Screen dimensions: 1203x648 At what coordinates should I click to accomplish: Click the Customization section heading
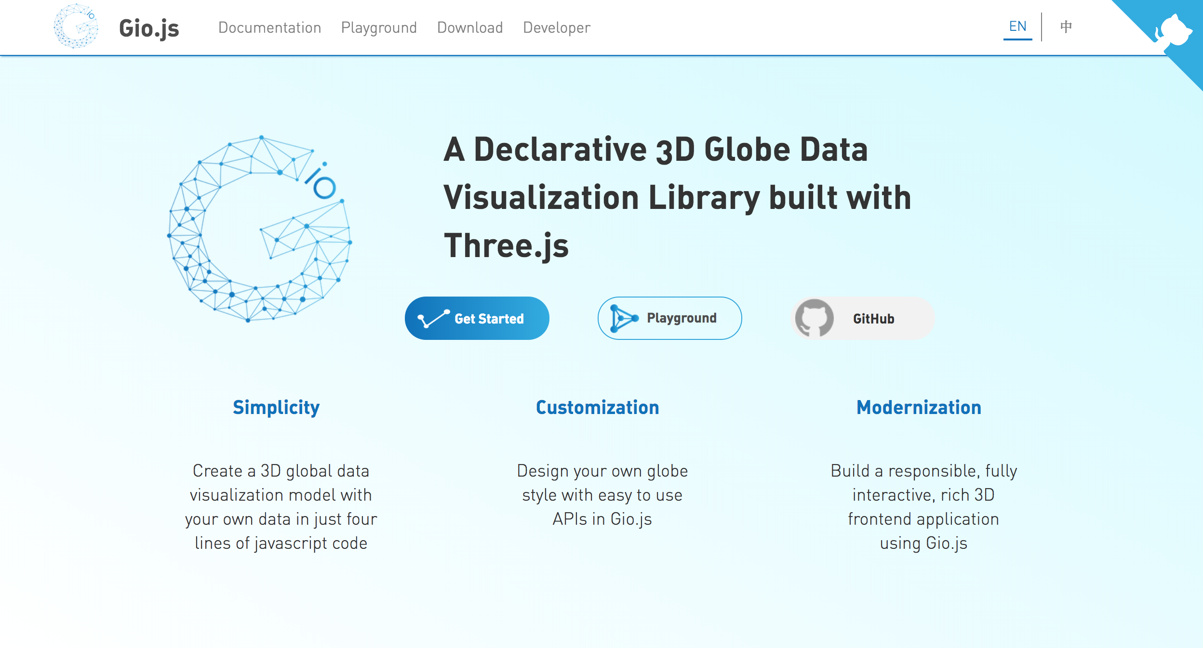click(598, 407)
